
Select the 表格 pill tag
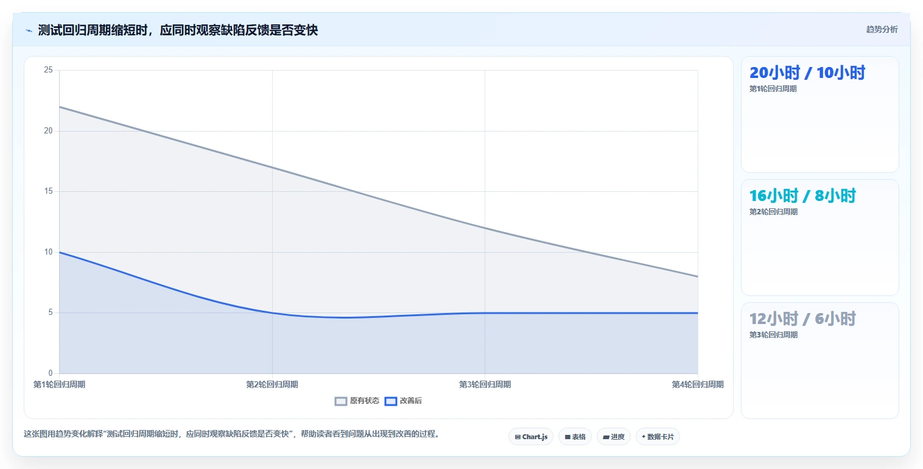[x=575, y=437]
